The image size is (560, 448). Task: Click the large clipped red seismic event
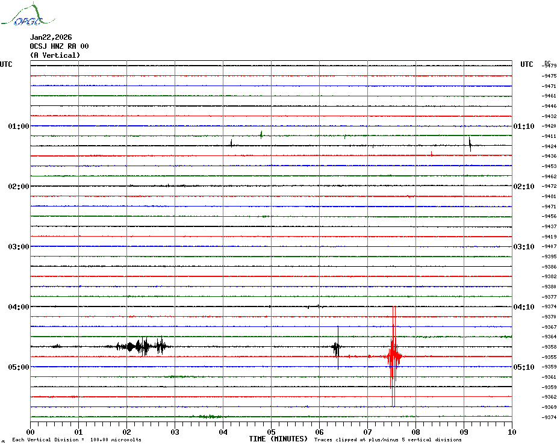point(394,356)
